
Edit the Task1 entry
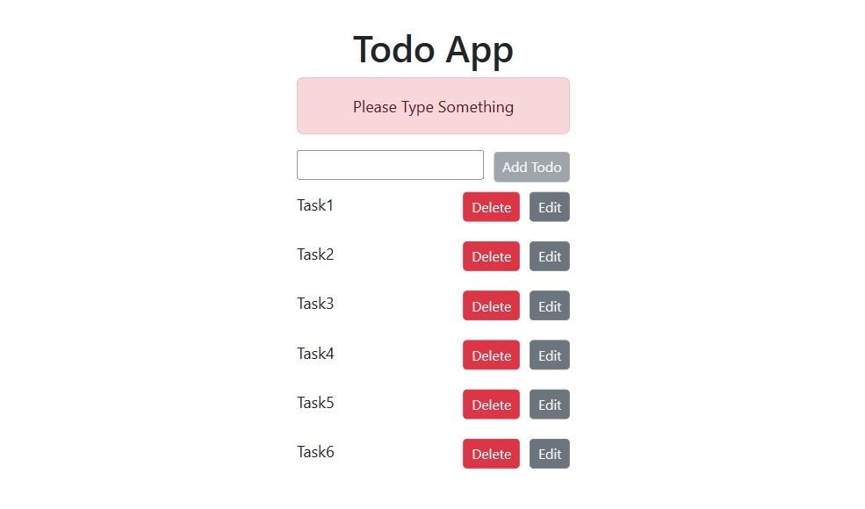pyautogui.click(x=549, y=207)
